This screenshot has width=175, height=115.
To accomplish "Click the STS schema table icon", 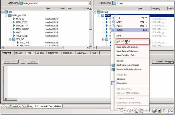I will pos(6,12).
